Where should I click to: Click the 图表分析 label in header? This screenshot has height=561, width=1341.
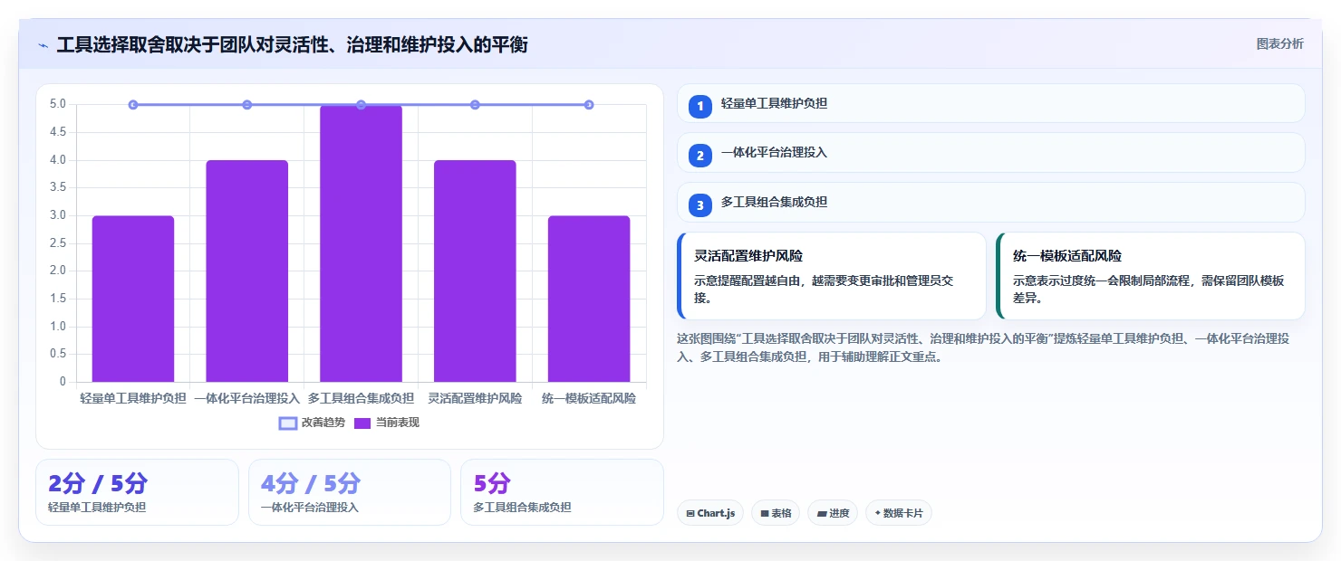pos(1279,43)
